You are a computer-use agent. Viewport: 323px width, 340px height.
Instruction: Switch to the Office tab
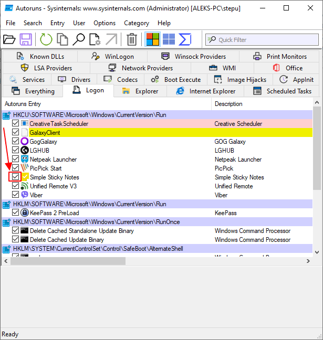pos(287,68)
